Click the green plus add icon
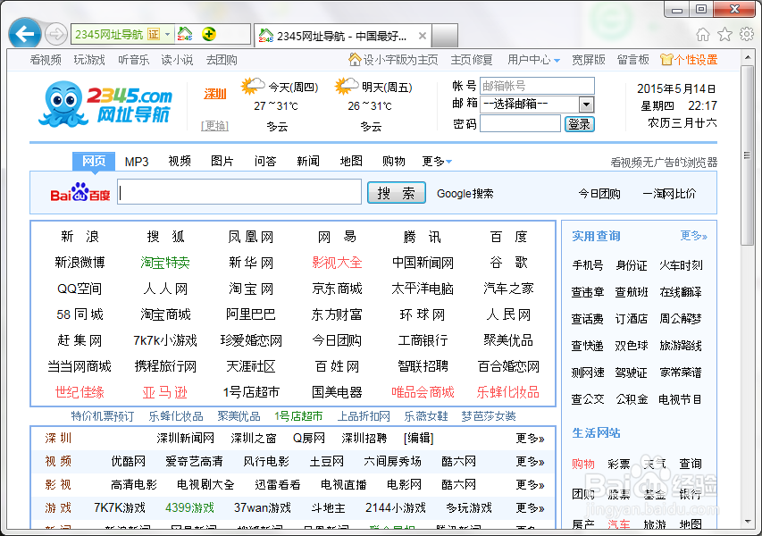 [x=209, y=34]
